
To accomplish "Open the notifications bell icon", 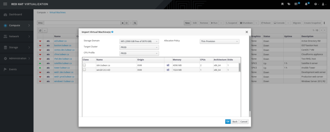I will 306,4.
